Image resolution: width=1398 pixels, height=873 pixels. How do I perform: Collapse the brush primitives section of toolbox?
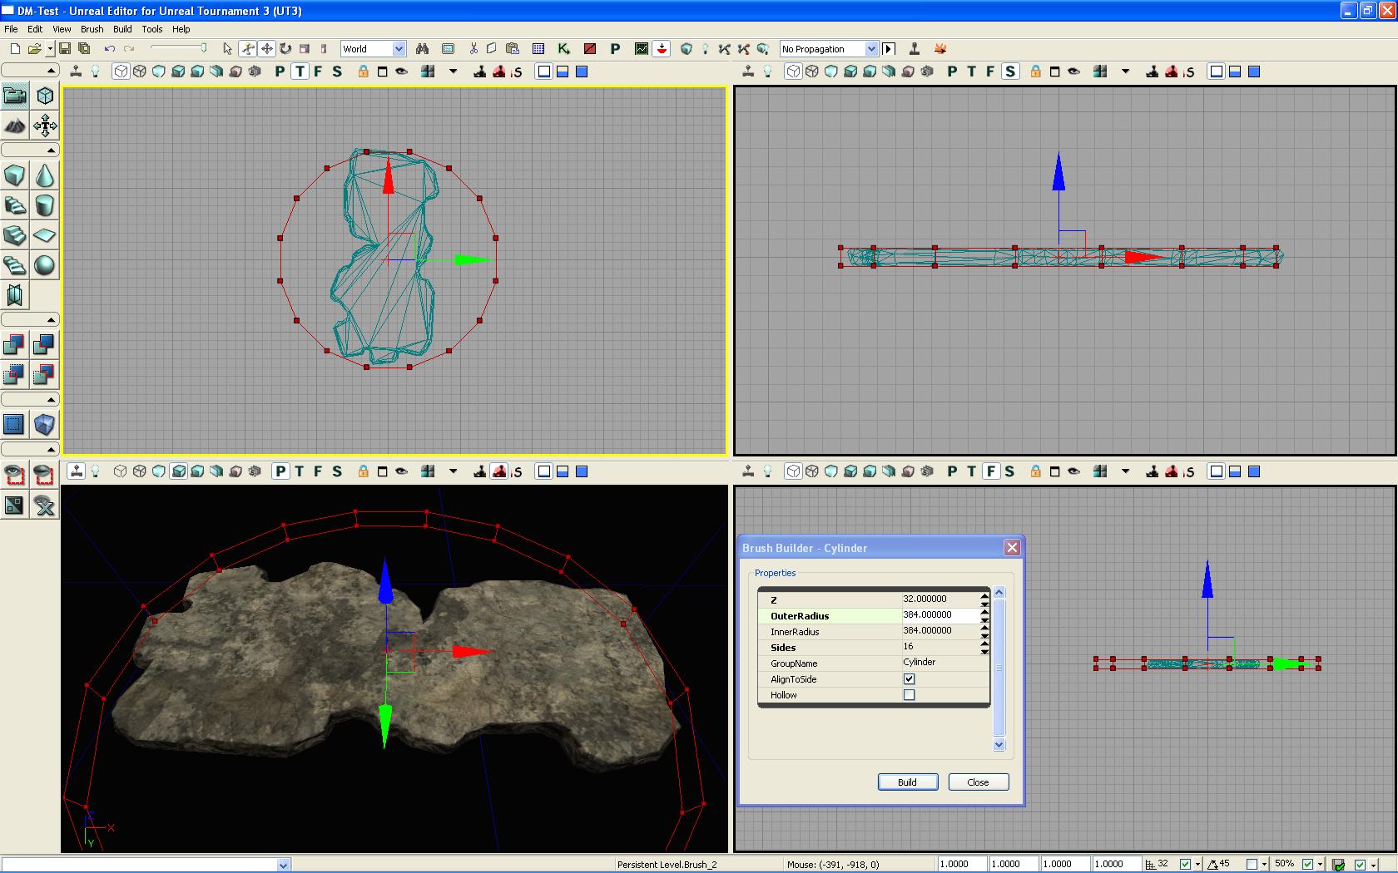(51, 150)
